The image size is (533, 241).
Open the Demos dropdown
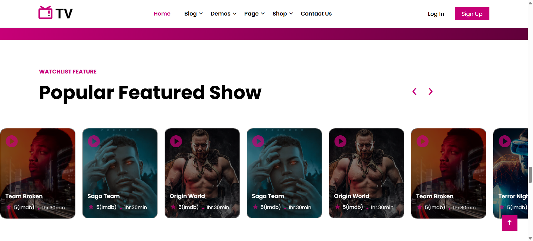[223, 14]
